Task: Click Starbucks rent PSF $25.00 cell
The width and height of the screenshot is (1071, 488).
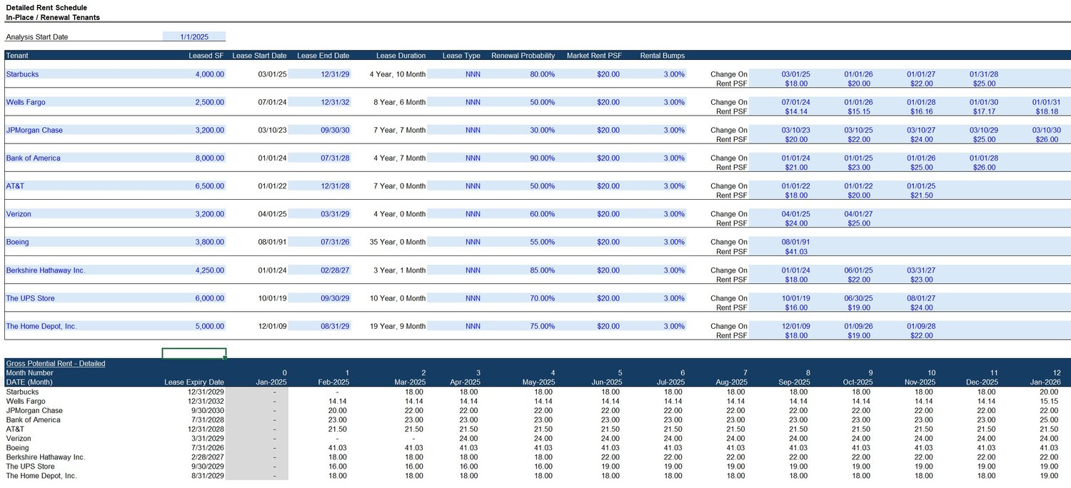Action: [984, 83]
